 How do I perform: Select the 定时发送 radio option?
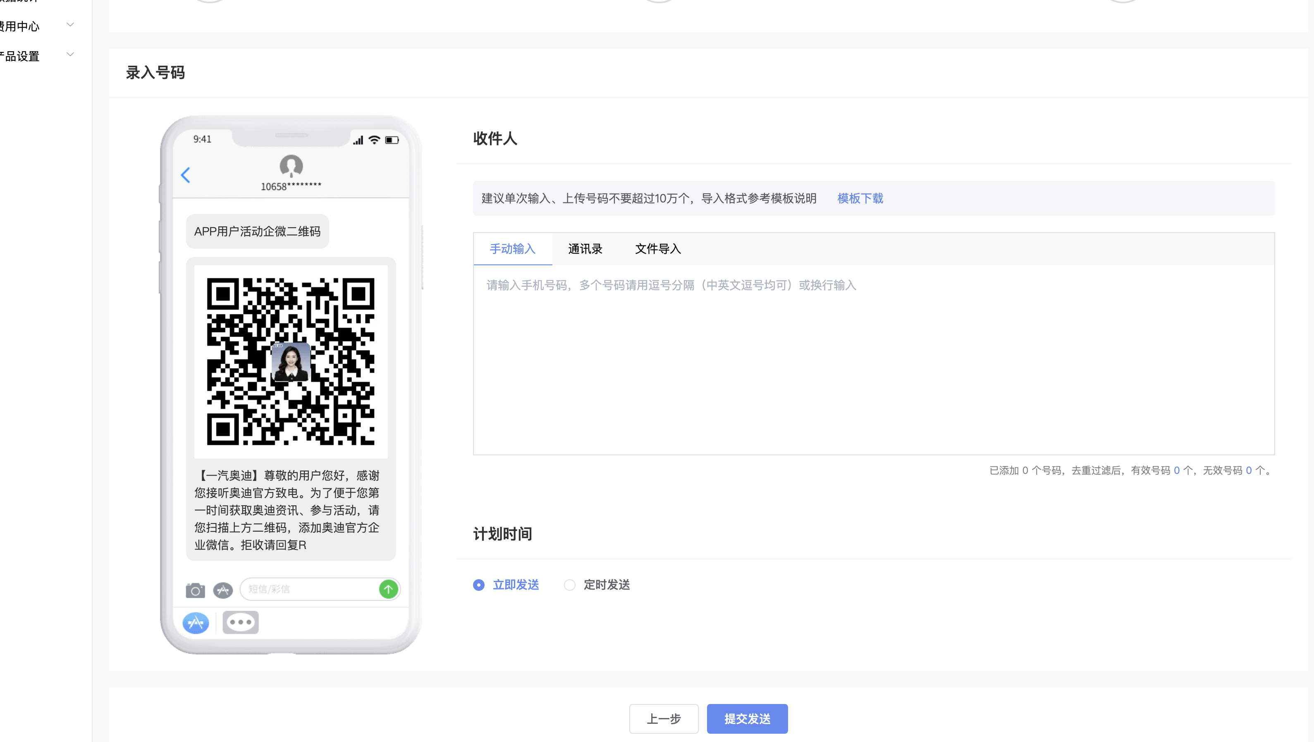597,585
